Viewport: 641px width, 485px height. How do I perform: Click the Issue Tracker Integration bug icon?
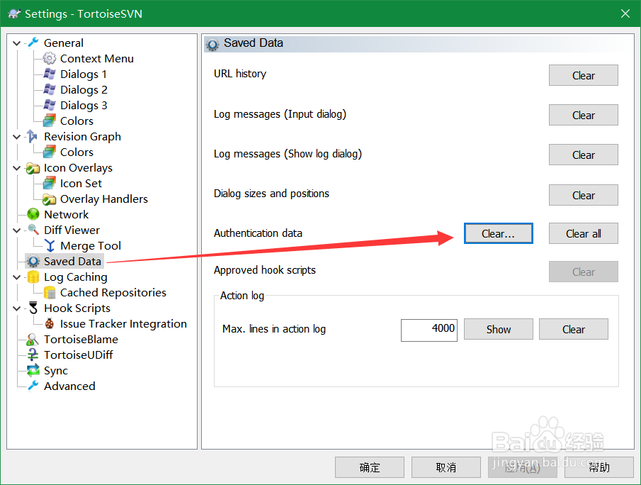click(50, 323)
